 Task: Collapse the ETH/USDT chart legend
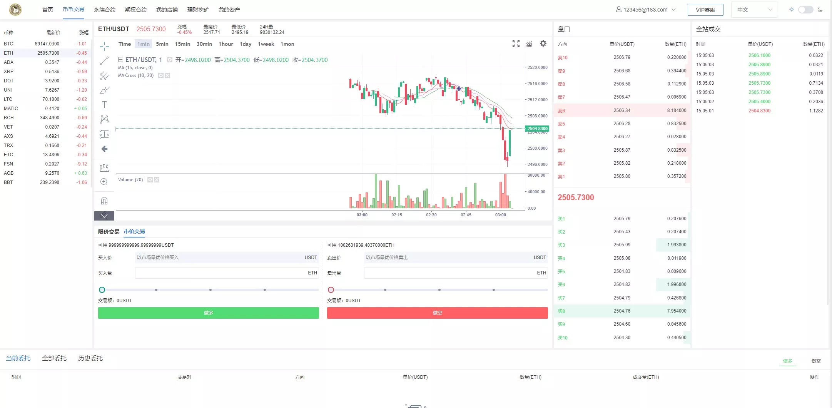coord(120,60)
